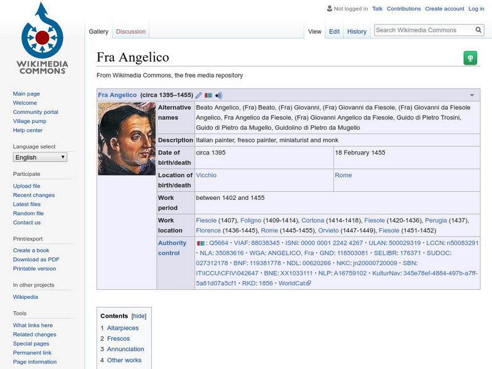Image resolution: width=492 pixels, height=369 pixels.
Task: Open the Vicchio birthplace link
Action: tap(206, 175)
